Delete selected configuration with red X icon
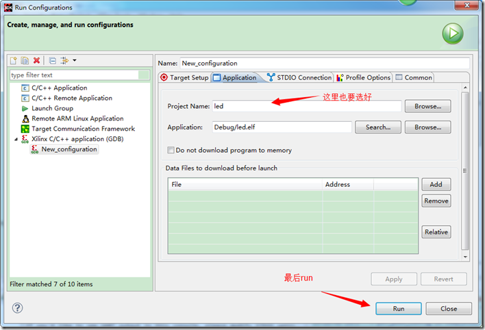Viewport: 485px width, 330px height. (37, 61)
